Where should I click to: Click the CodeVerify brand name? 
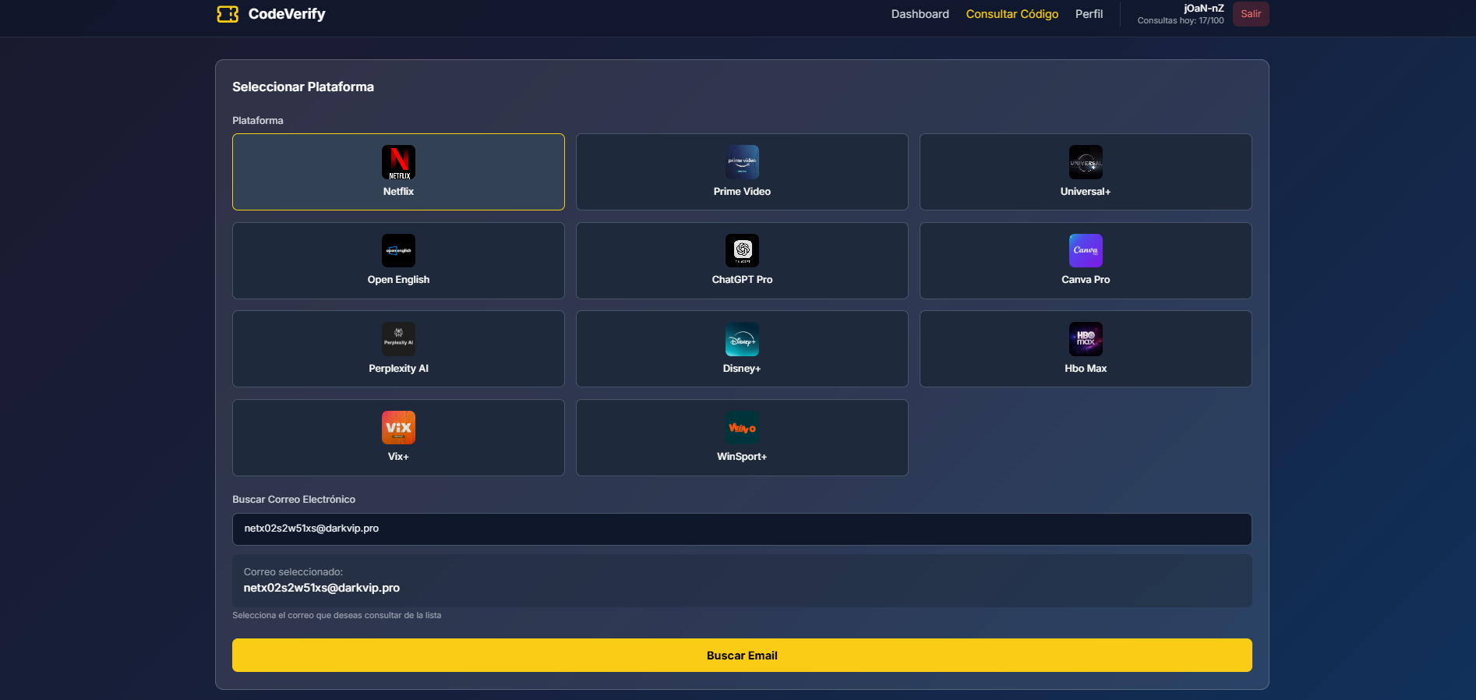(x=287, y=14)
